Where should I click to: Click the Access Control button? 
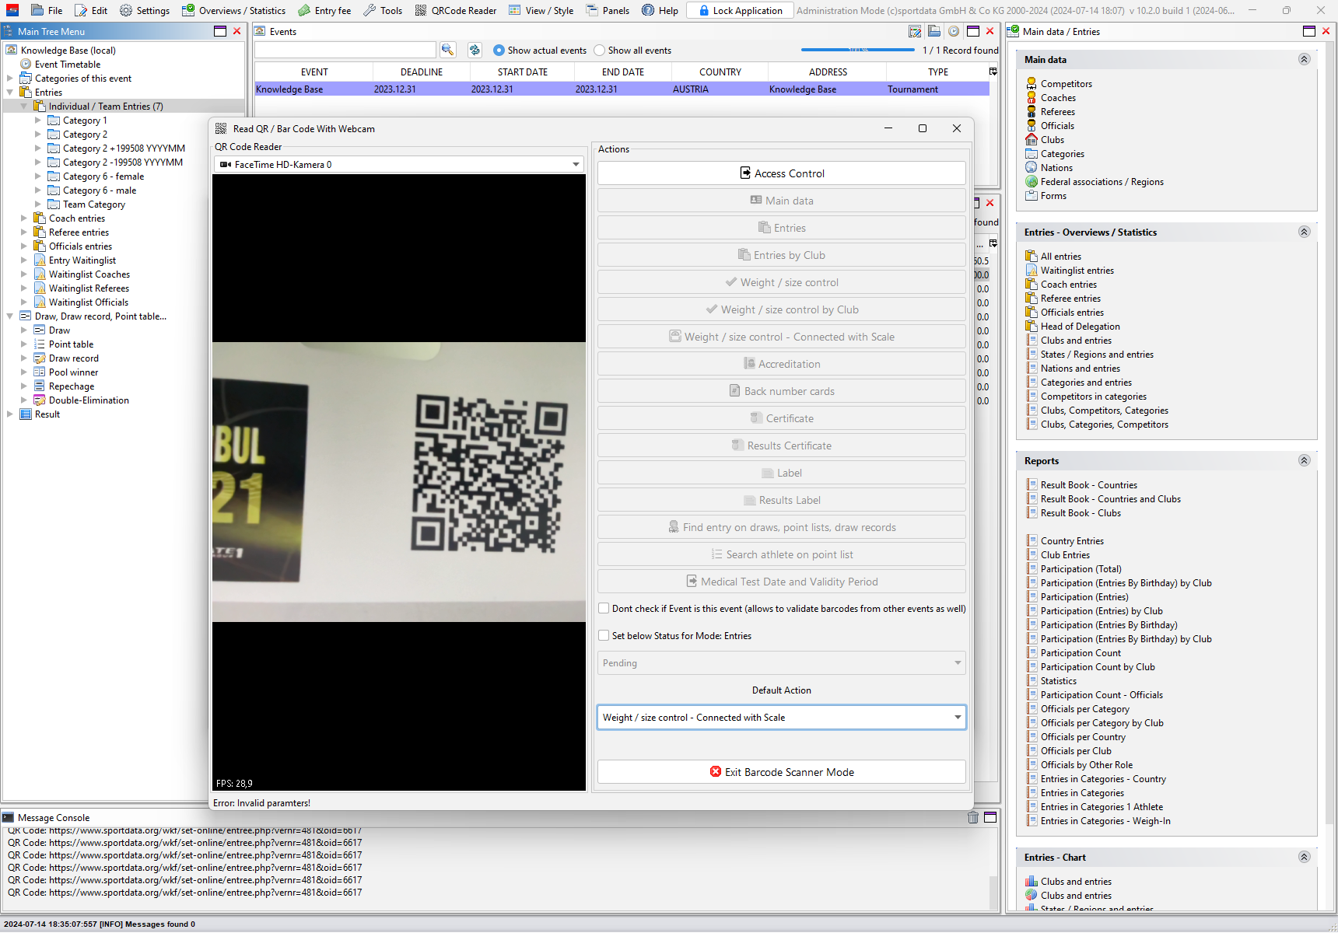click(781, 173)
